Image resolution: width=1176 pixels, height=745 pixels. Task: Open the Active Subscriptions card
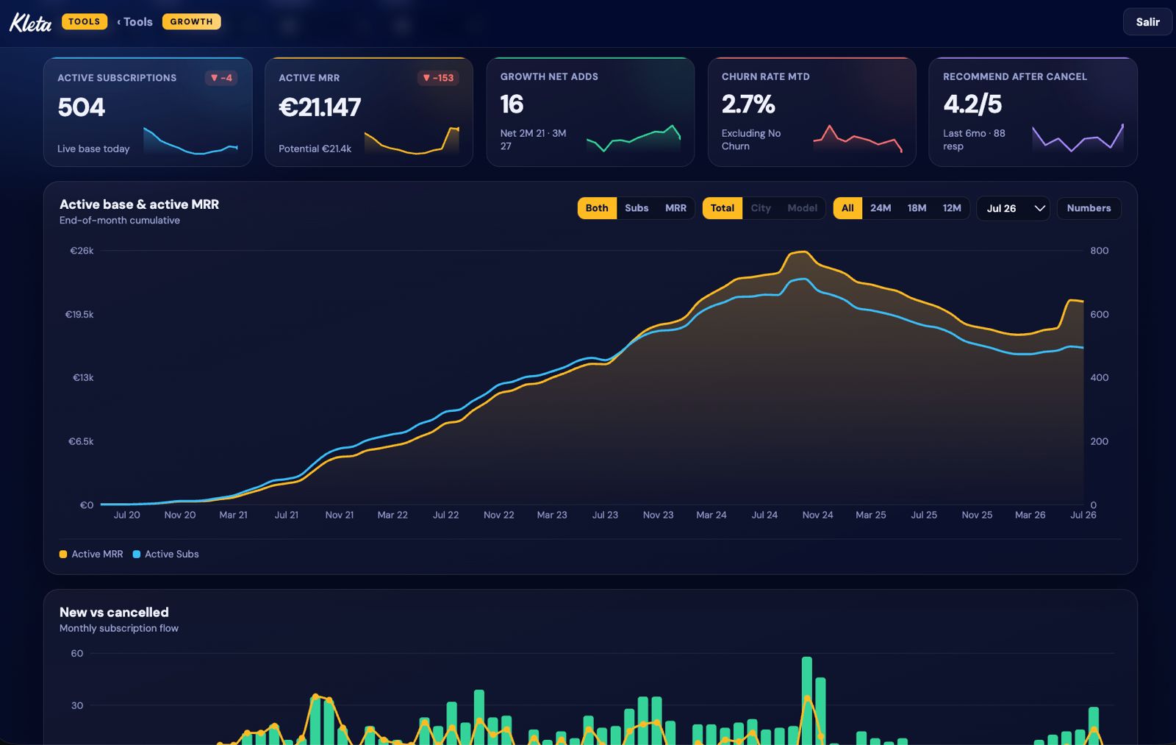[x=148, y=112]
